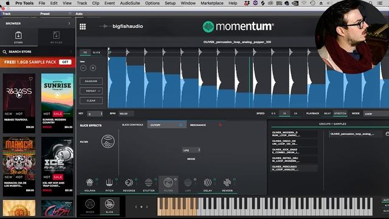Select the Stutter slice effect icon
Viewport: 389px width, 219px height.
tap(148, 182)
